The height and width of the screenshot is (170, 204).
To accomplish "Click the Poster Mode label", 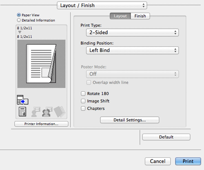I will pos(93,67).
